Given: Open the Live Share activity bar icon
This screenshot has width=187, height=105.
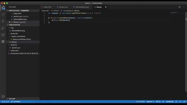Looking at the screenshot, I should [3, 41].
